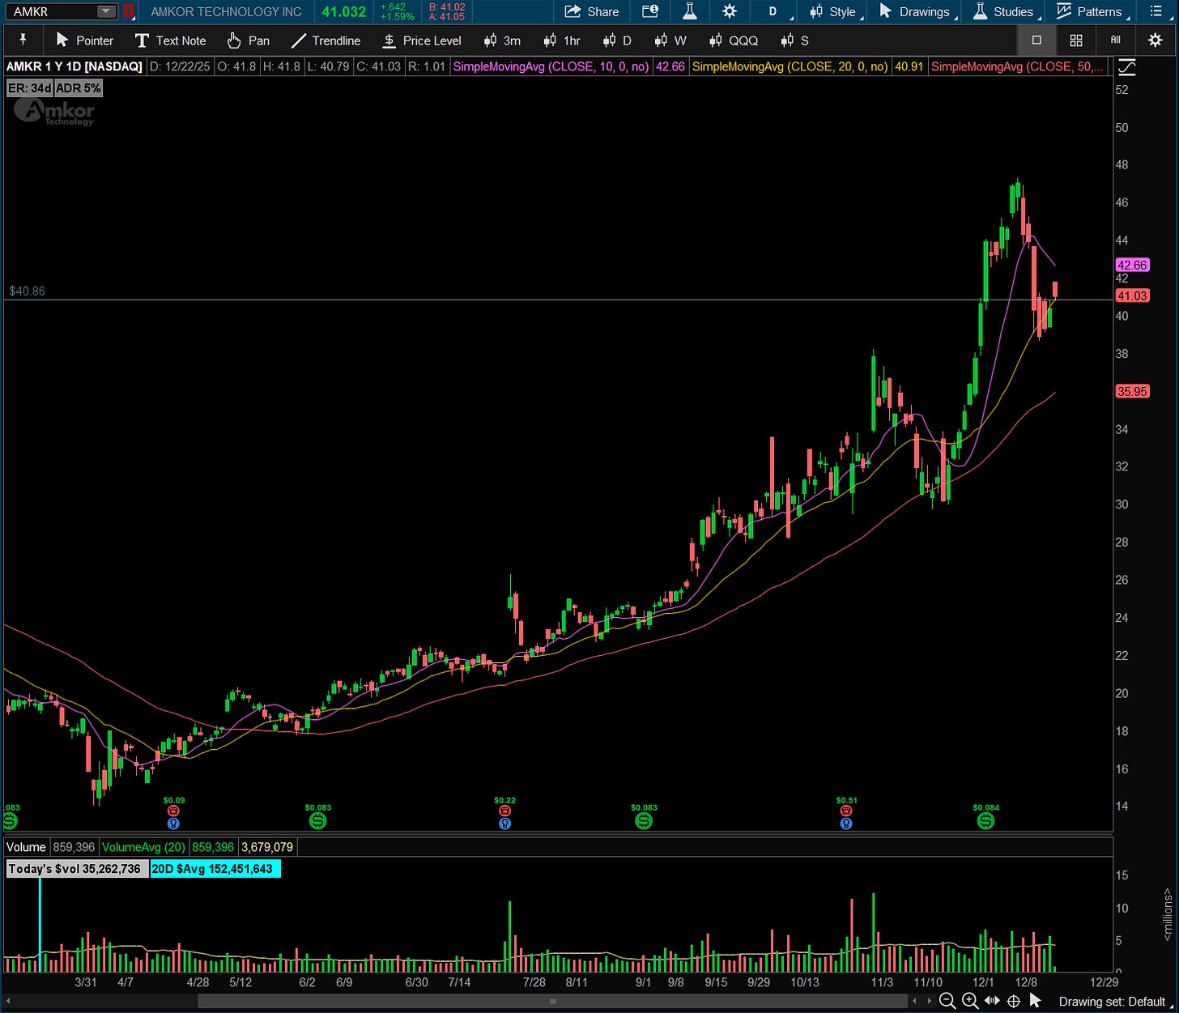Click the ER: 34d label
Viewport: 1179px width, 1013px height.
pos(30,87)
